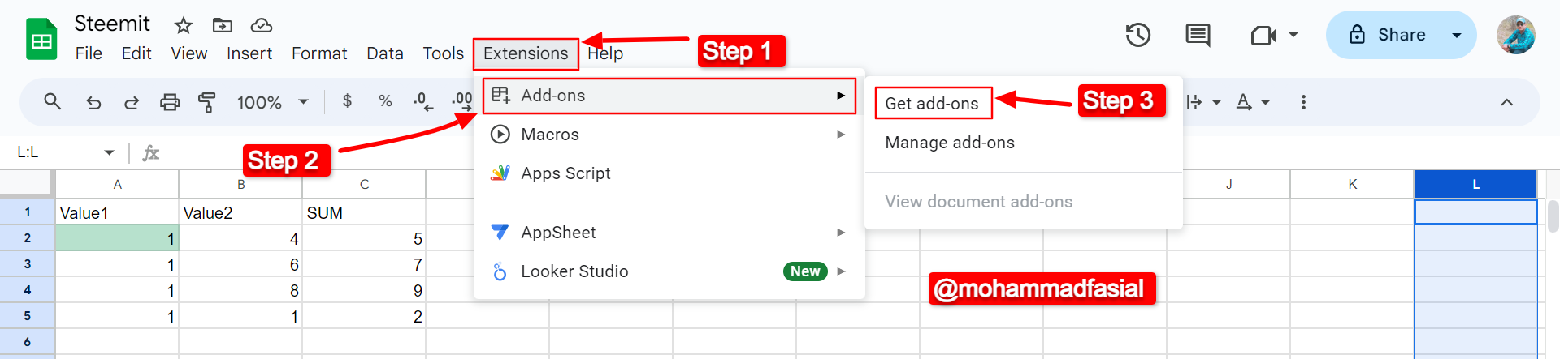
Task: Open the Extensions menu
Action: pos(526,53)
